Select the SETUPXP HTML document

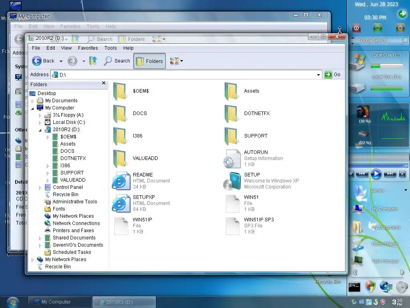(x=121, y=203)
